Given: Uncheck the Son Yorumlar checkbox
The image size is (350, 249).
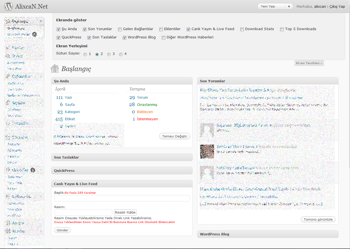Looking at the screenshot, I should [x=85, y=29].
